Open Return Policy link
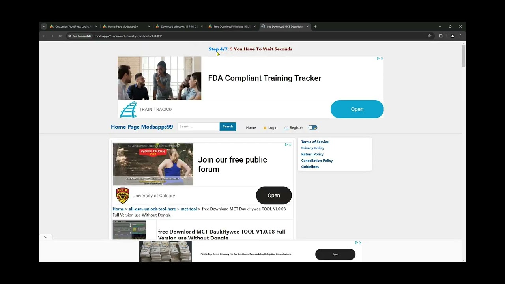The height and width of the screenshot is (284, 505). coord(312,154)
